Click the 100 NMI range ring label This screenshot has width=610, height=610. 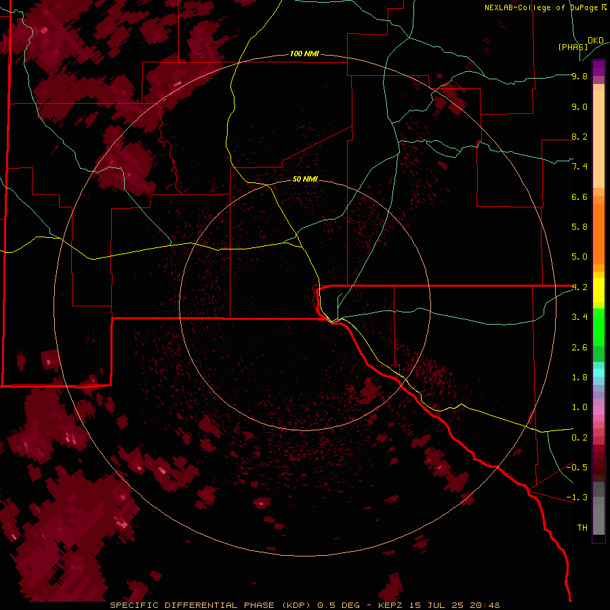304,54
